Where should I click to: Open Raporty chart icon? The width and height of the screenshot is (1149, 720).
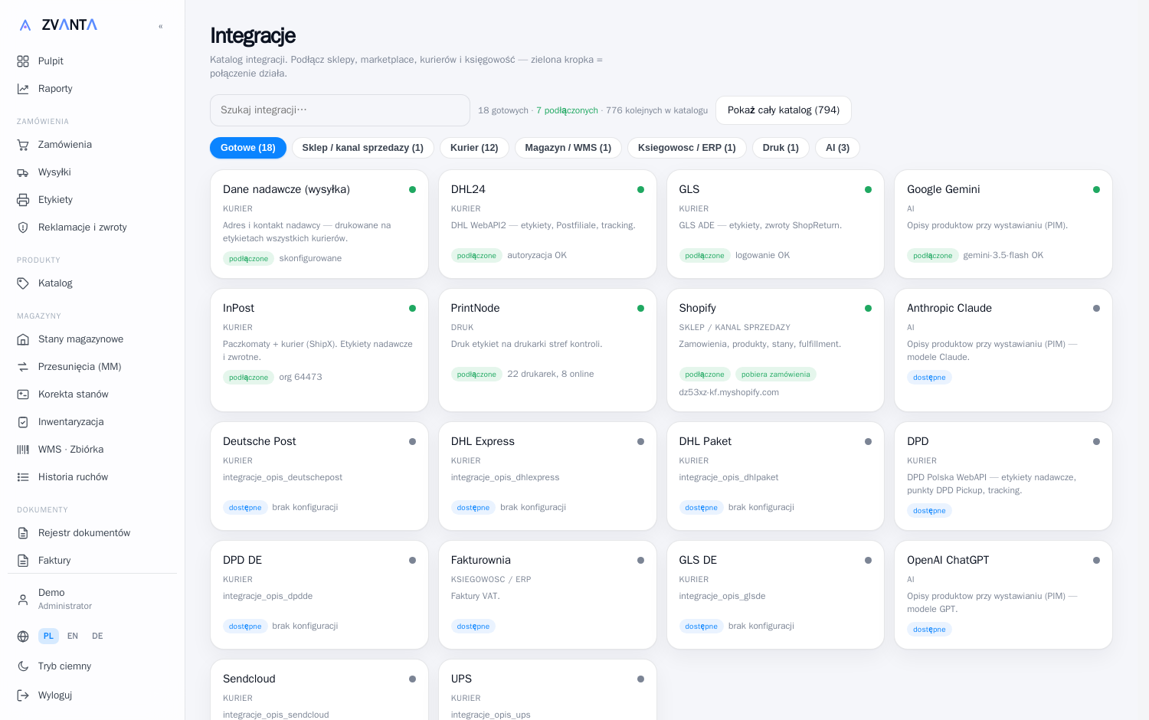pyautogui.click(x=23, y=89)
